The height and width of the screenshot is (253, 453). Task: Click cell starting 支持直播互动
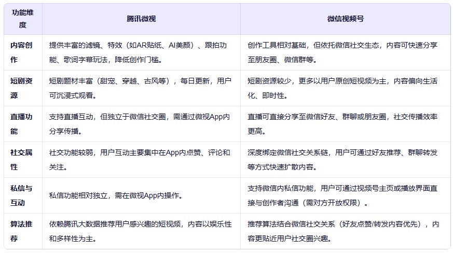tap(141, 124)
